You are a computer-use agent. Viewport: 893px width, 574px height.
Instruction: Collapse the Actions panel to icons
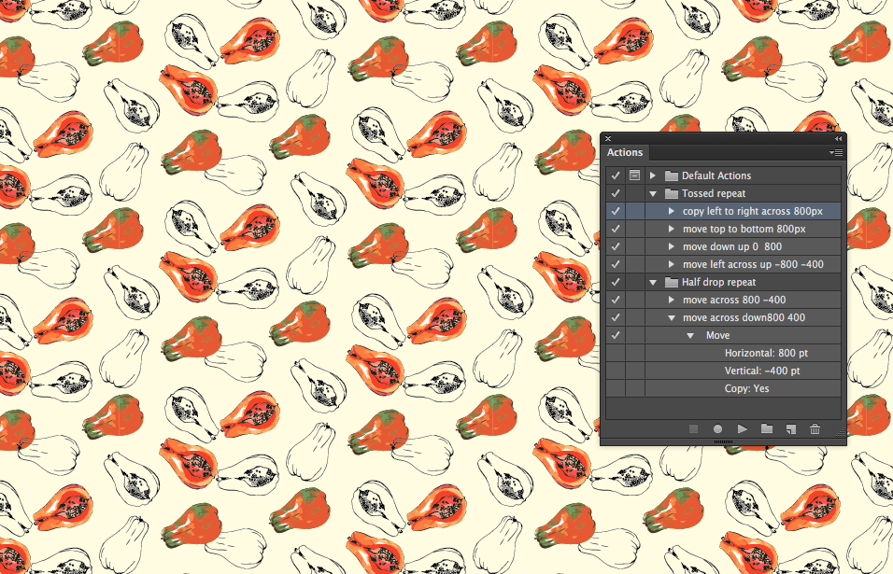point(838,139)
